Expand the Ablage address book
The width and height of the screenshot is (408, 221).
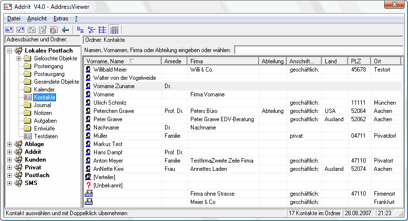pos(10,144)
